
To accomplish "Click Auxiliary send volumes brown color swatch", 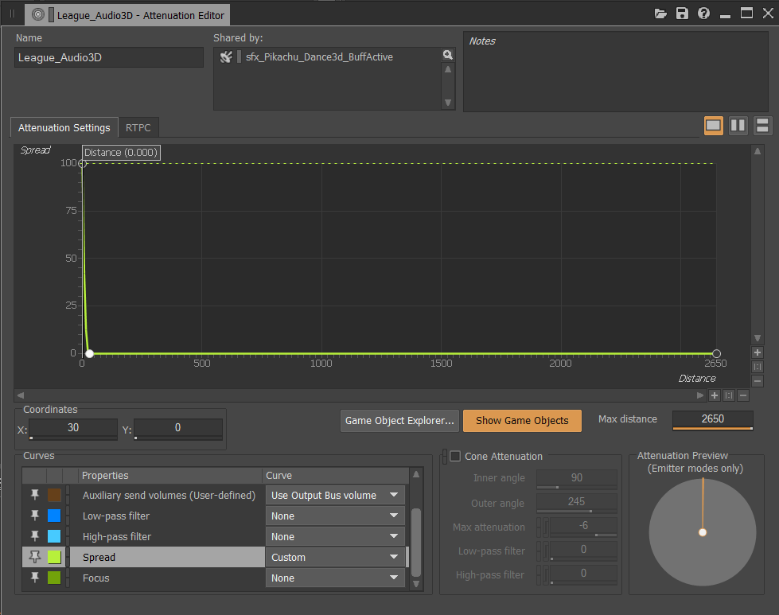I will click(54, 495).
